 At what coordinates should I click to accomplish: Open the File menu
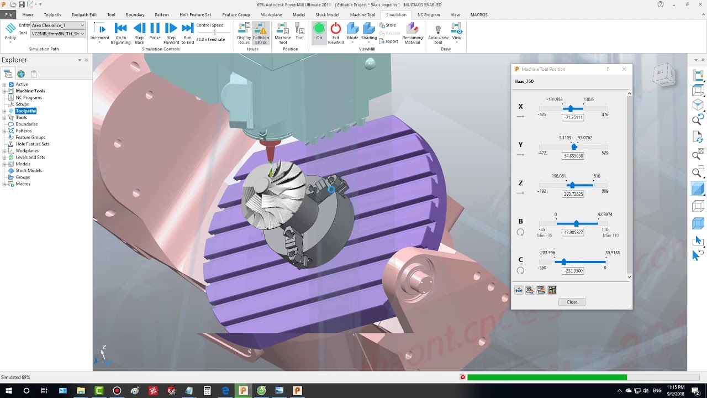point(8,15)
